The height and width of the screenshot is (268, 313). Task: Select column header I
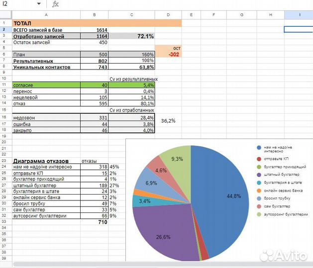[299, 15]
